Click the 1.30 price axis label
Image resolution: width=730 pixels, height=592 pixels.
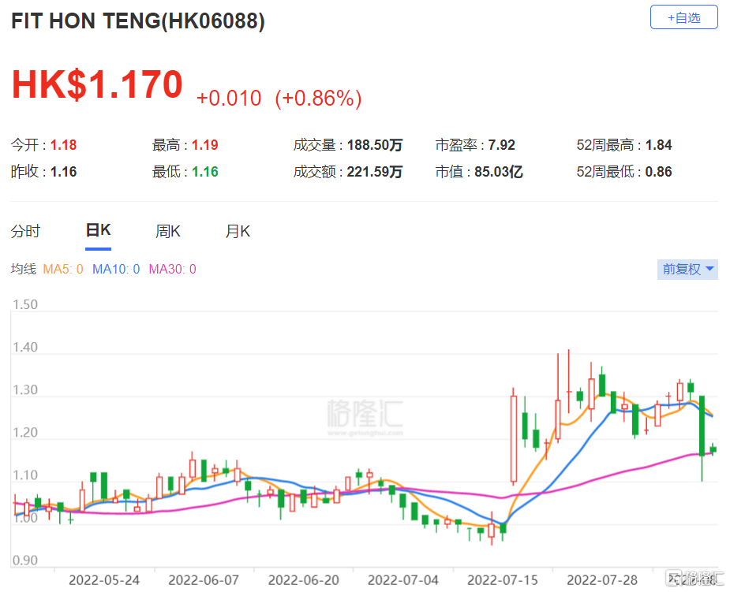pyautogui.click(x=25, y=389)
